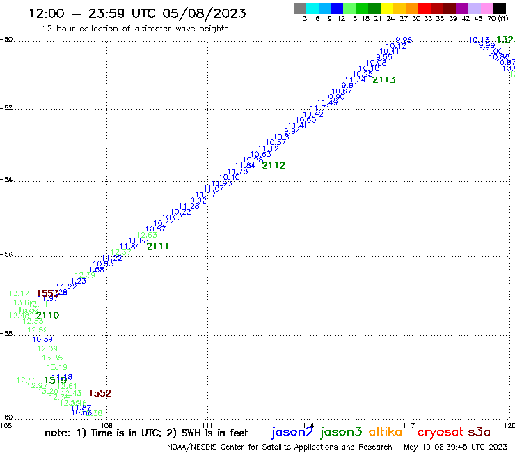Screen dimensions: 515x453
Task: Click the lavender swatch in the legend
Action: point(475,9)
